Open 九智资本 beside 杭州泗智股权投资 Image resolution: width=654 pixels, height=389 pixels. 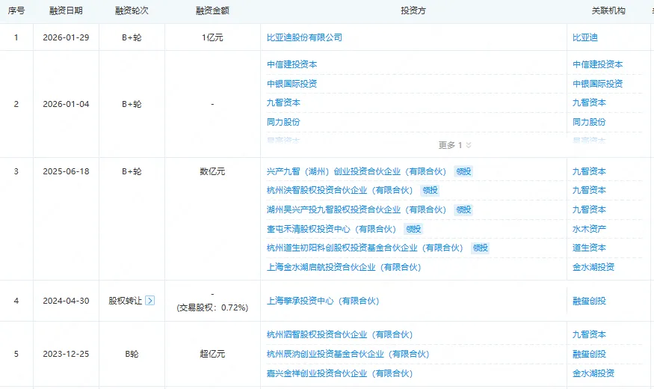click(589, 334)
